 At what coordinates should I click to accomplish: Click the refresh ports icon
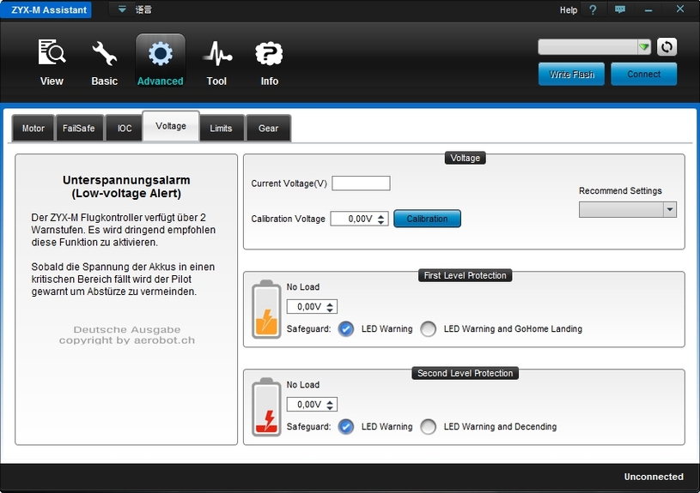(667, 47)
